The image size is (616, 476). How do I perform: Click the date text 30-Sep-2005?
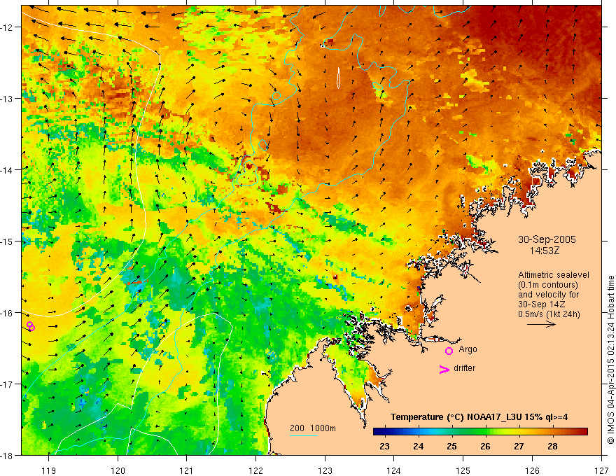pos(547,239)
